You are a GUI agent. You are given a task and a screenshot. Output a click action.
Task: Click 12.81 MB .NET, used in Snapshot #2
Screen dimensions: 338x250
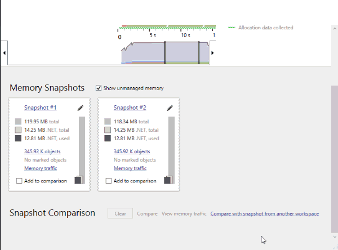(x=136, y=139)
